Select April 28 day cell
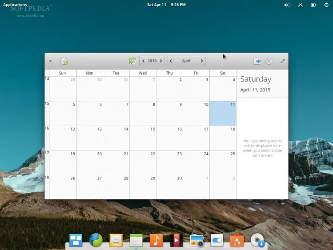Screen dimensions: 333x250 pos(116,187)
